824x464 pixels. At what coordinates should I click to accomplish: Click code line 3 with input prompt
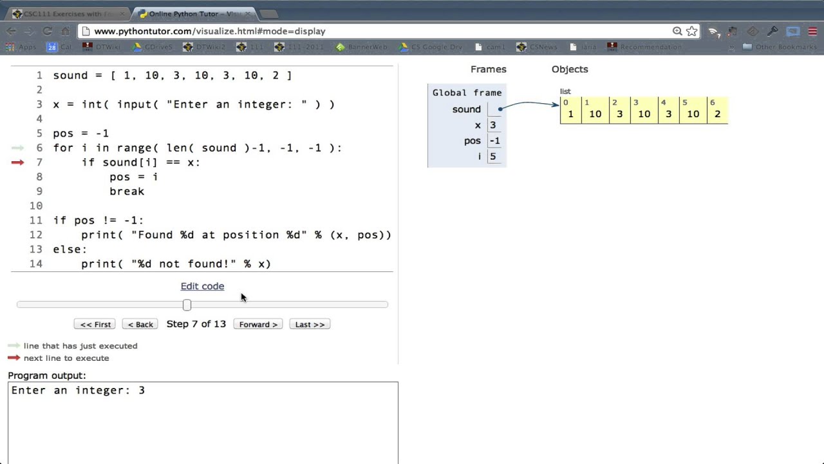[194, 104]
